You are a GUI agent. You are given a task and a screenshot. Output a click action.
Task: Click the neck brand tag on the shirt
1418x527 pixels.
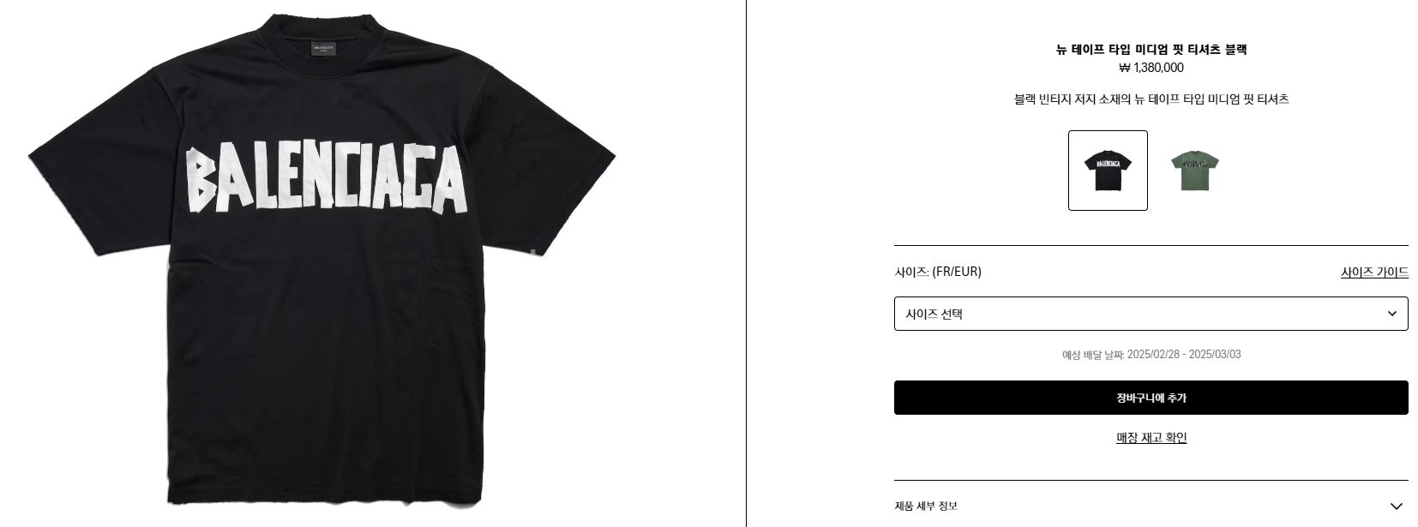(x=323, y=48)
